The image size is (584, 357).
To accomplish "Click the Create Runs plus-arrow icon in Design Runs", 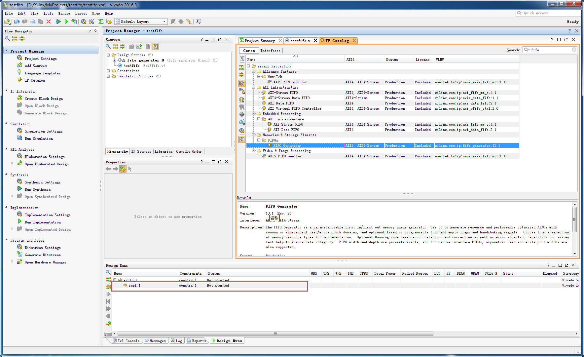I will [108, 323].
